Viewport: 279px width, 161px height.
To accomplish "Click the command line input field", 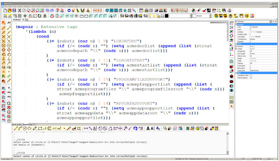I will coord(121,156).
